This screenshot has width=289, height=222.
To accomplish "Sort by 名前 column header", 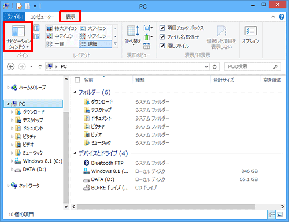I will pos(88,80).
